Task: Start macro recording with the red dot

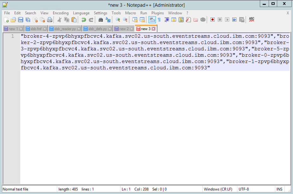Action: [x=212, y=20]
